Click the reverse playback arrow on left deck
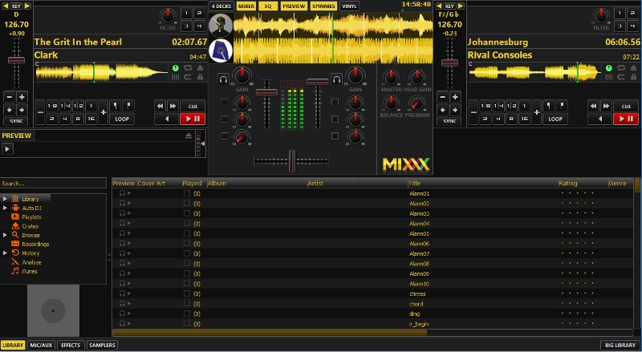 (167, 119)
